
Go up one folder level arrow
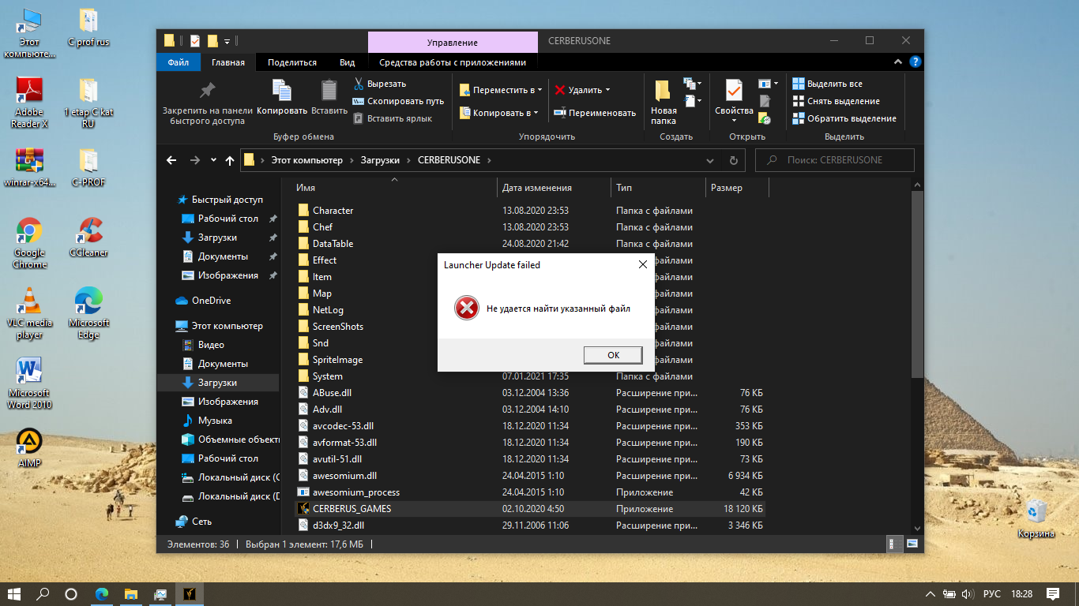pos(230,160)
